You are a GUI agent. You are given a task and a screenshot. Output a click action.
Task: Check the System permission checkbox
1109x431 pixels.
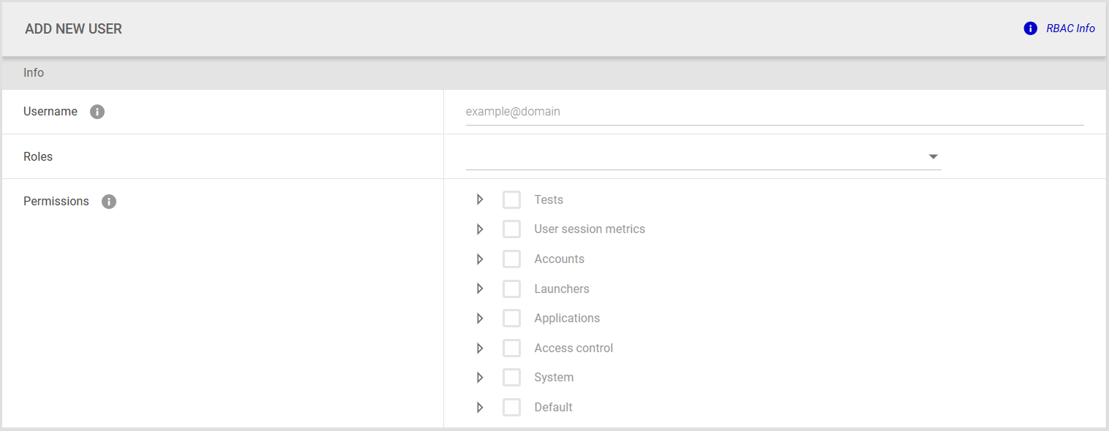pyautogui.click(x=511, y=378)
